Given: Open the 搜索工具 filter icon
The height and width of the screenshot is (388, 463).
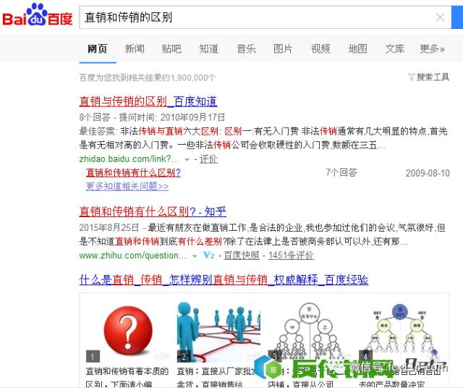Looking at the screenshot, I should tap(411, 77).
